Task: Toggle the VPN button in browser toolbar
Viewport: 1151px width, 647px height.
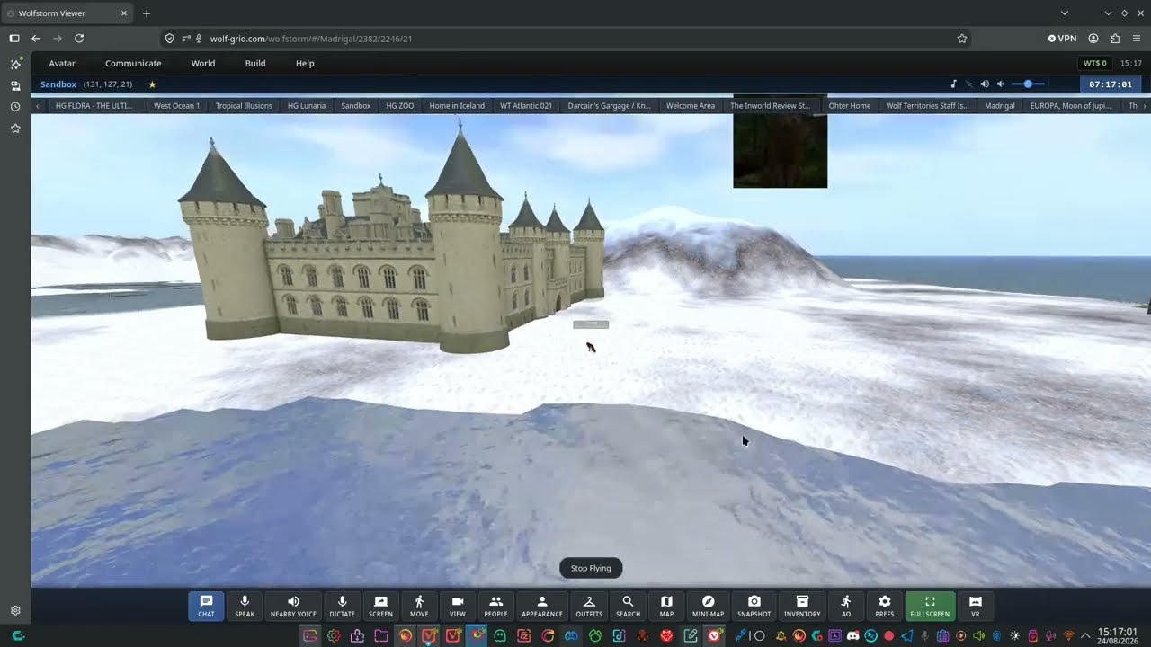Action: pos(1062,39)
